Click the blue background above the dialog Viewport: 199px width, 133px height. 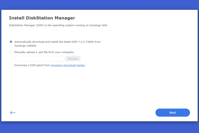99,5
